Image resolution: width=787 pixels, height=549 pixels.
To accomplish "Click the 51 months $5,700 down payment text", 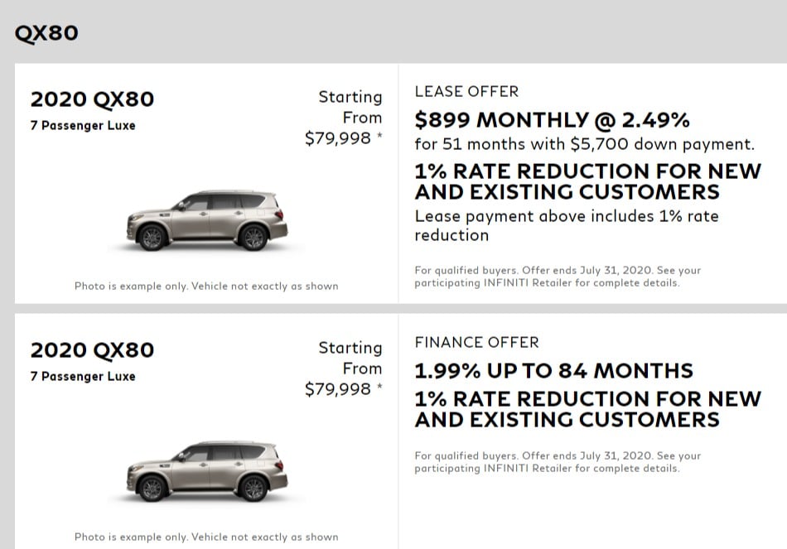I will pos(584,145).
